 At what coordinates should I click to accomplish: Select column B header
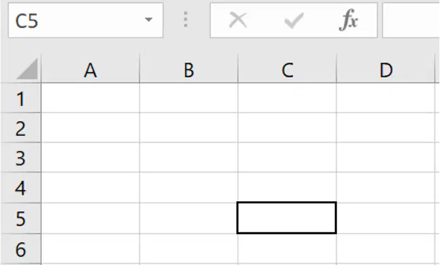tap(189, 69)
